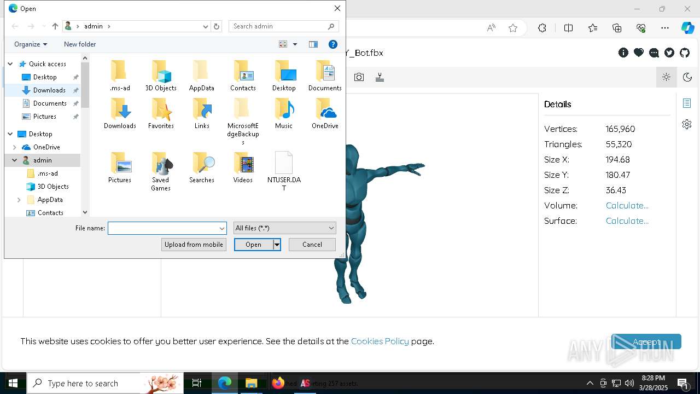The height and width of the screenshot is (394, 700).
Task: Open the Twitter icon link
Action: click(x=669, y=53)
